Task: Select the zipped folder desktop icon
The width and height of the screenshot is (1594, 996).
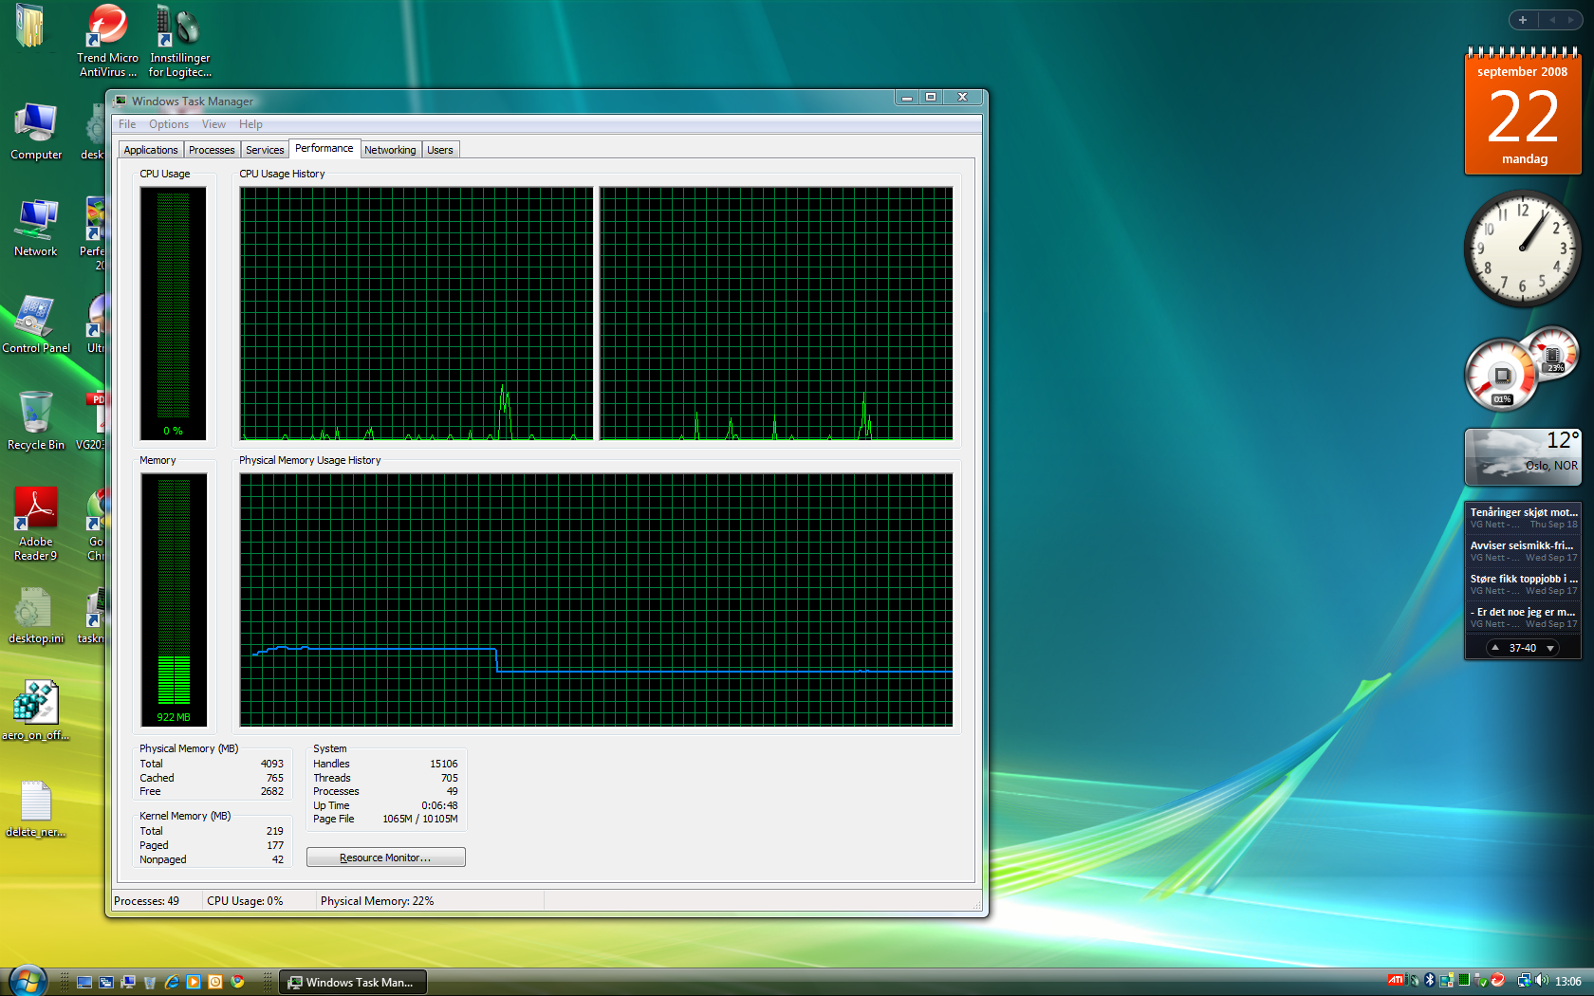Action: 30,26
